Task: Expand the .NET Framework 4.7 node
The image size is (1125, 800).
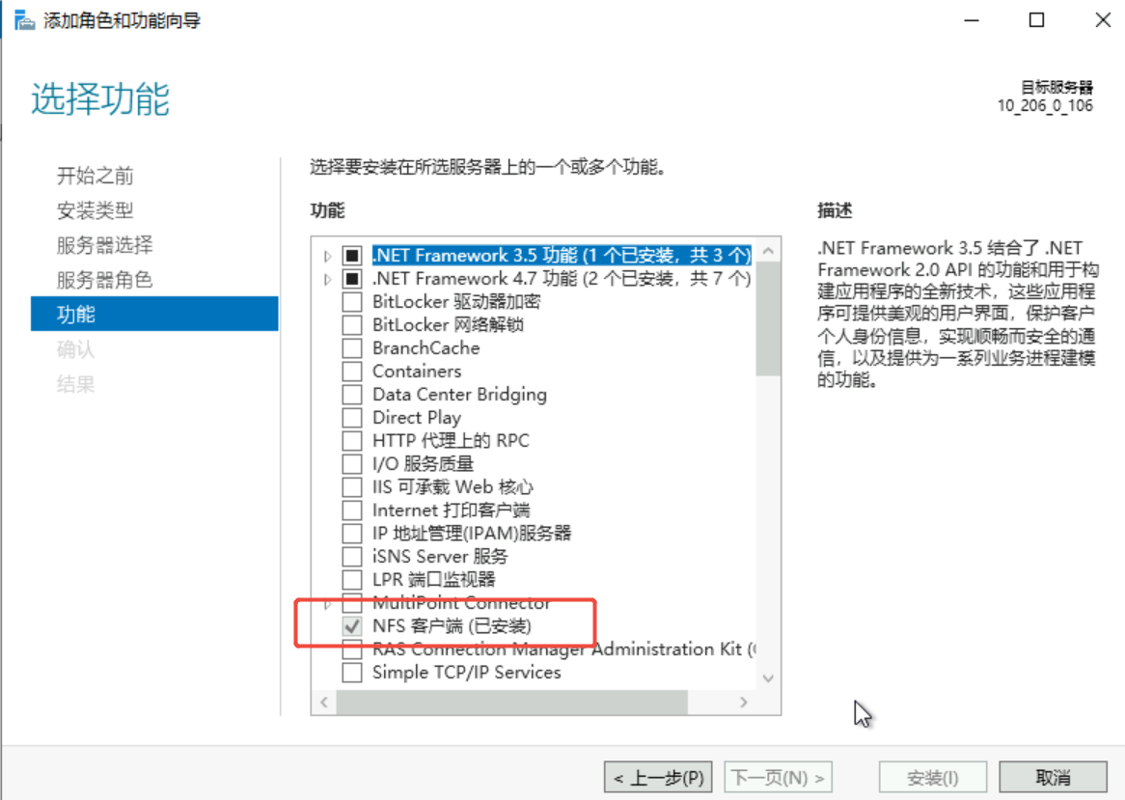Action: tap(328, 279)
